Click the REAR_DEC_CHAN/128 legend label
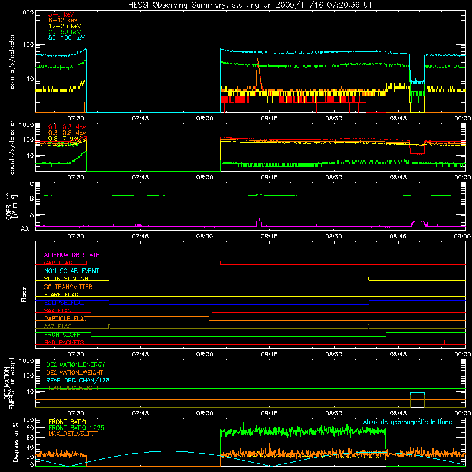Image resolution: width=472 pixels, height=472 pixels. tap(78, 380)
